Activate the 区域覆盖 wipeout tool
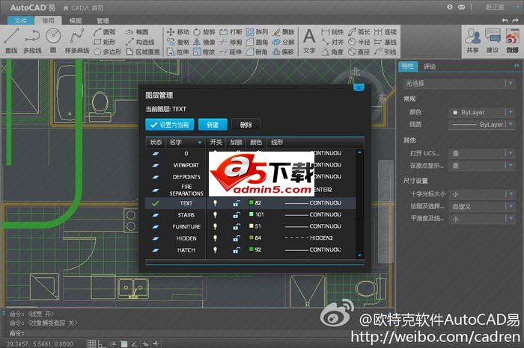Image resolution: width=524 pixels, height=348 pixels. click(143, 52)
